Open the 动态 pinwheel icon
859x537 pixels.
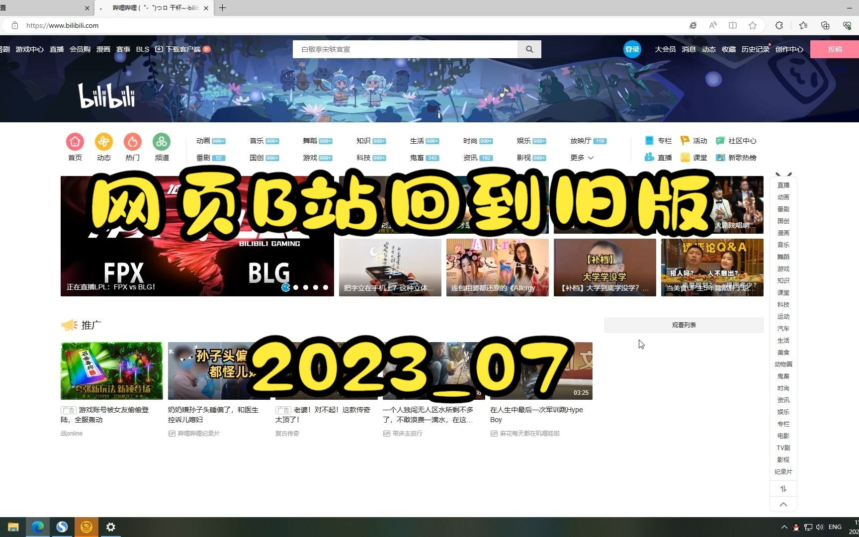(104, 142)
